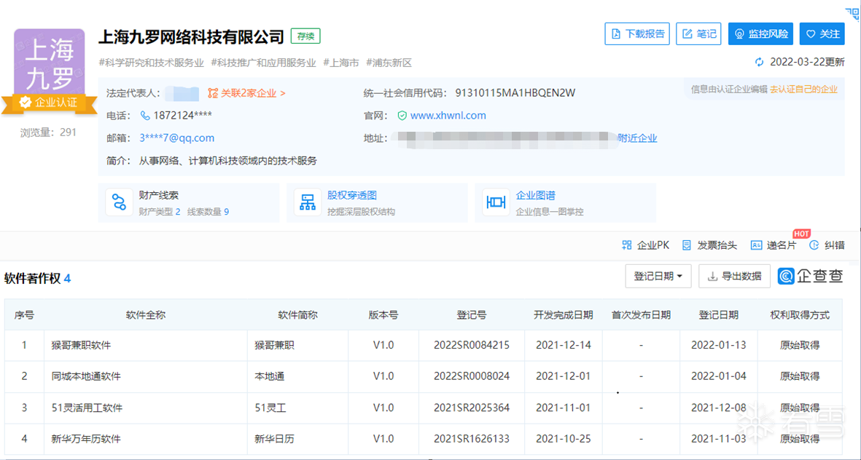Click the 线索数量 9 count
The width and height of the screenshot is (861, 460).
(x=226, y=212)
